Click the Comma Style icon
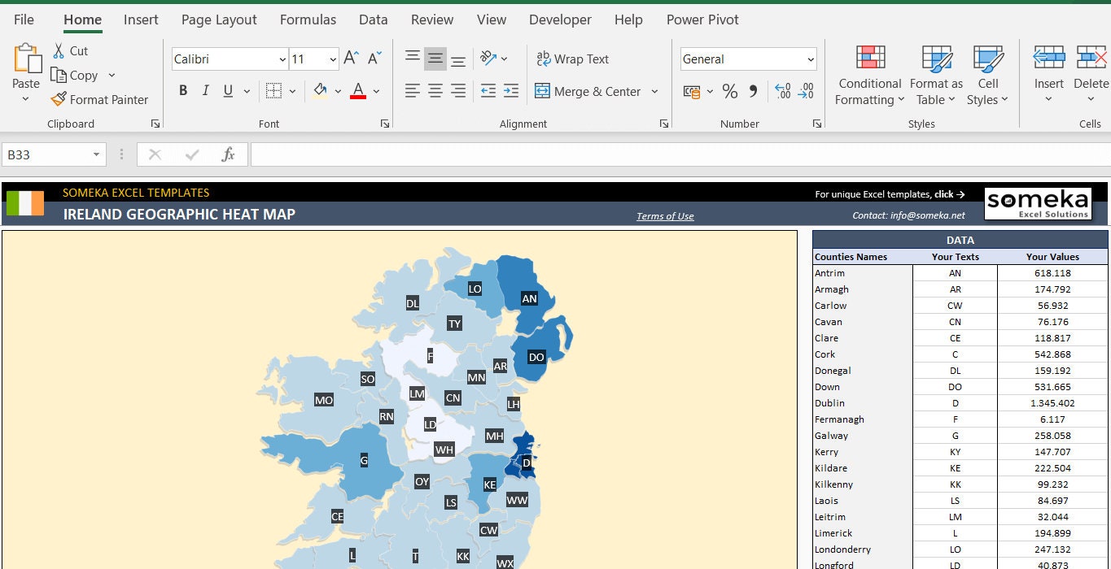1111x569 pixels. tap(750, 91)
